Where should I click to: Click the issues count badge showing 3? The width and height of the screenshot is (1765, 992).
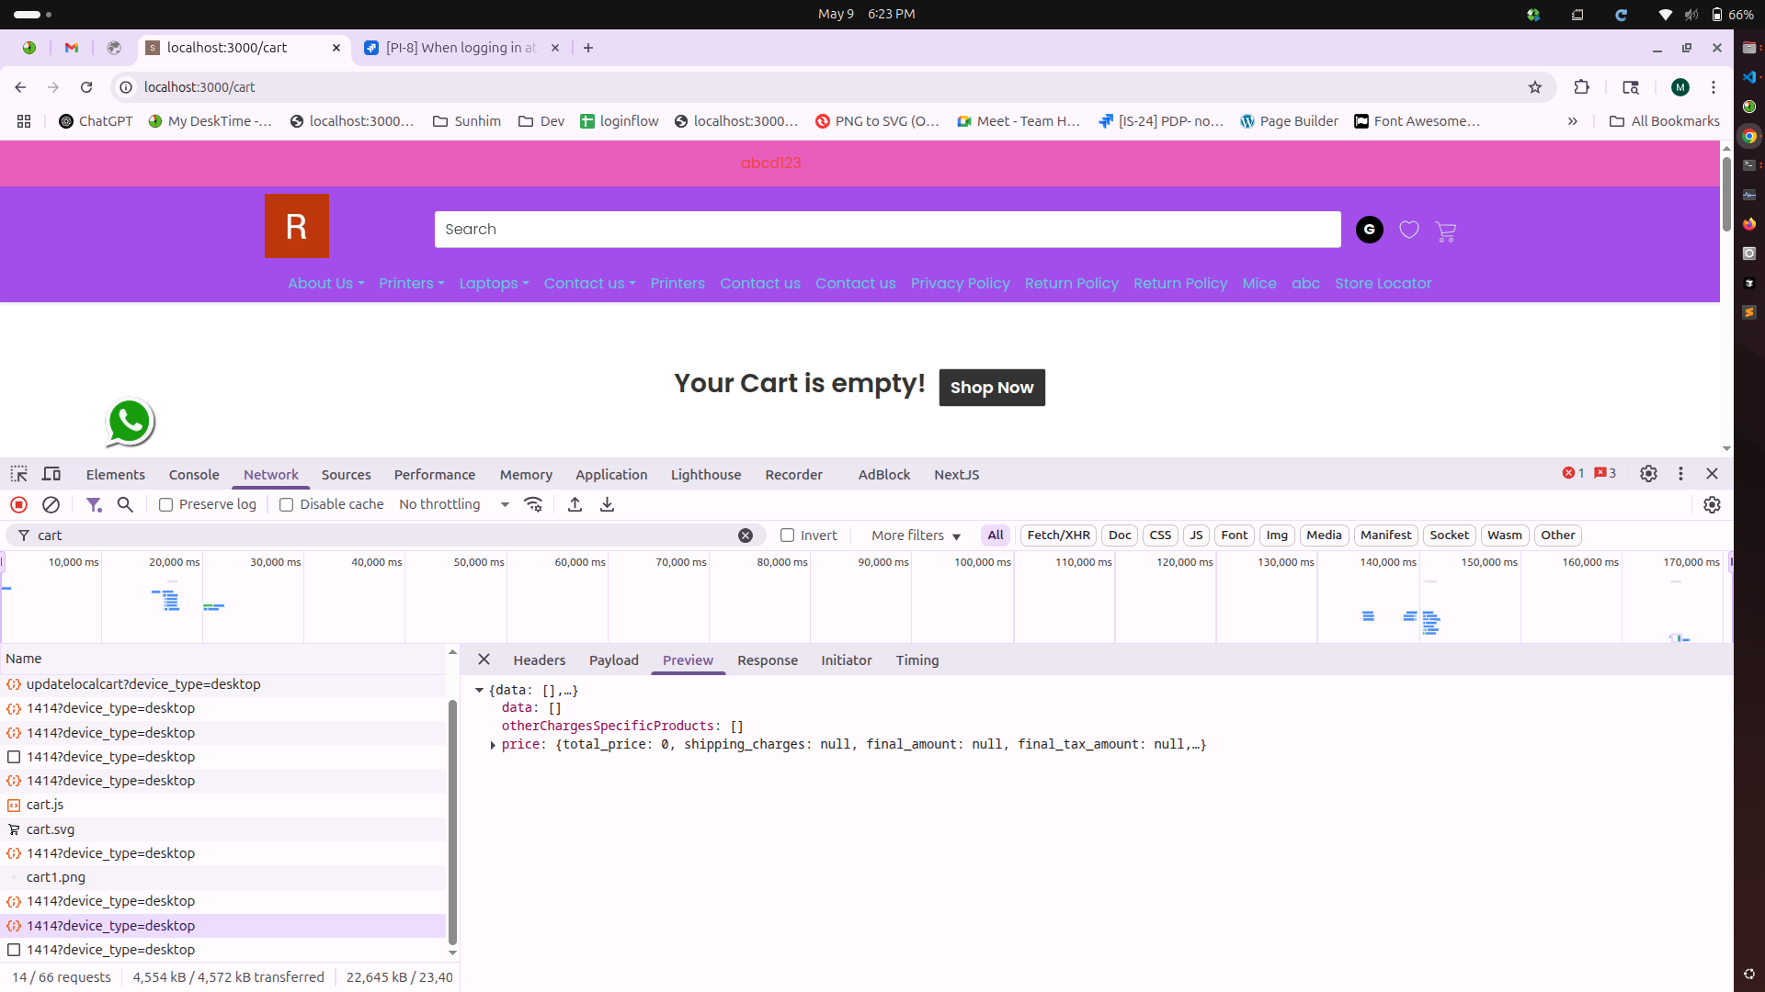[1605, 473]
